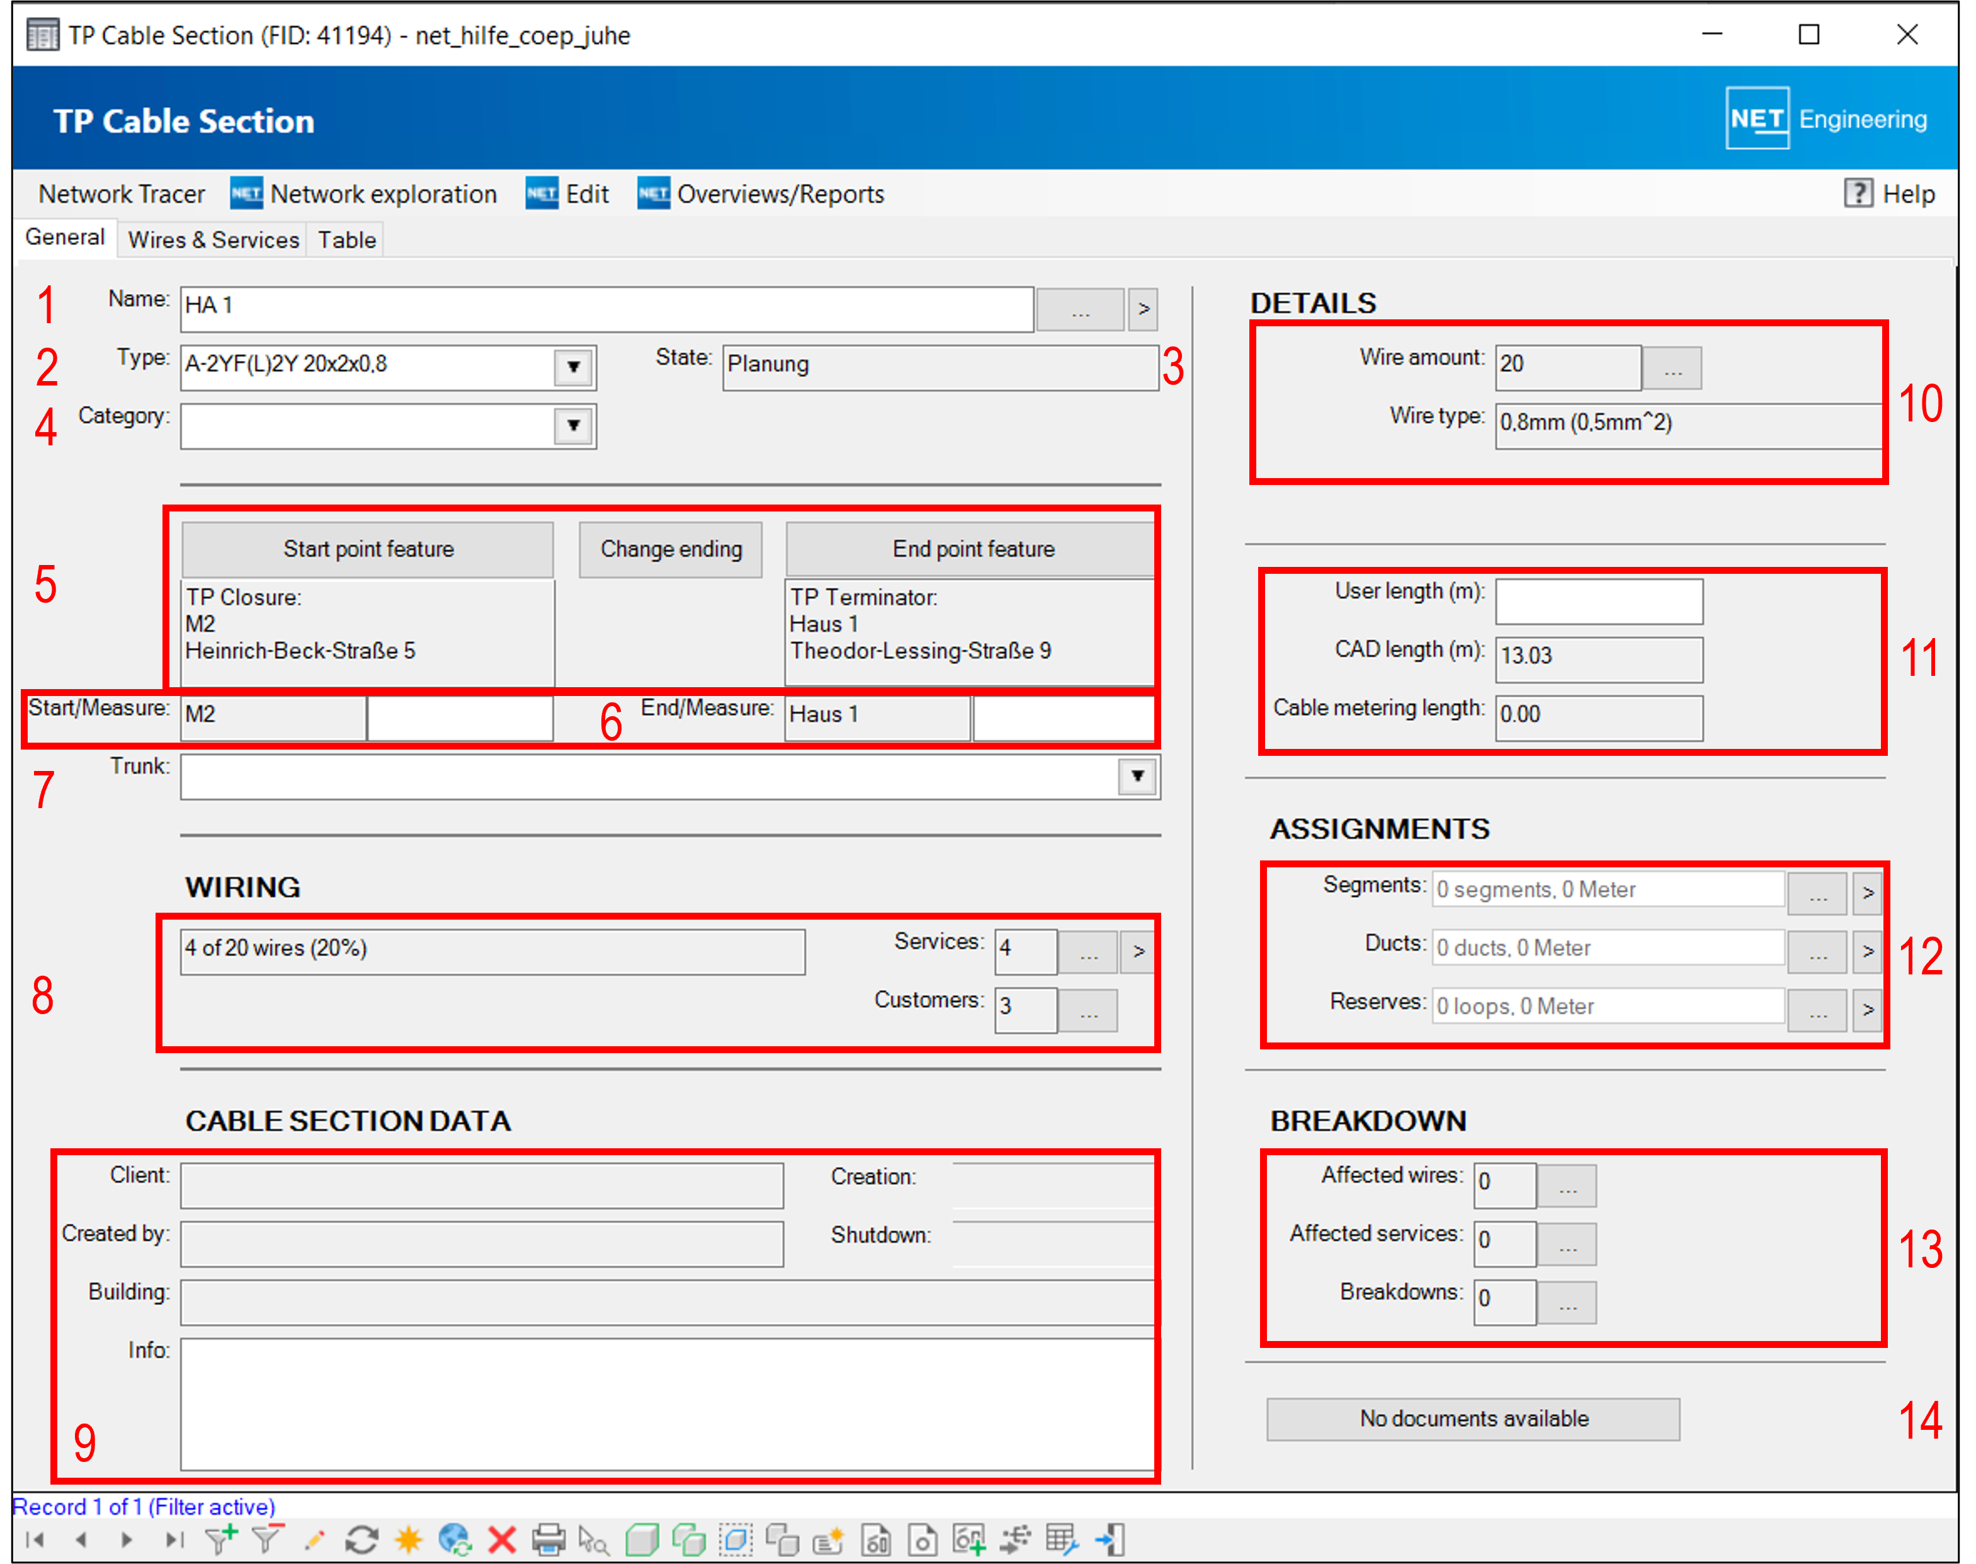Click the orange star new-record icon

coord(408,1539)
